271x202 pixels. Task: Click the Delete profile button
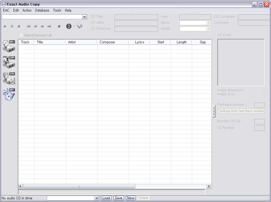144,198
